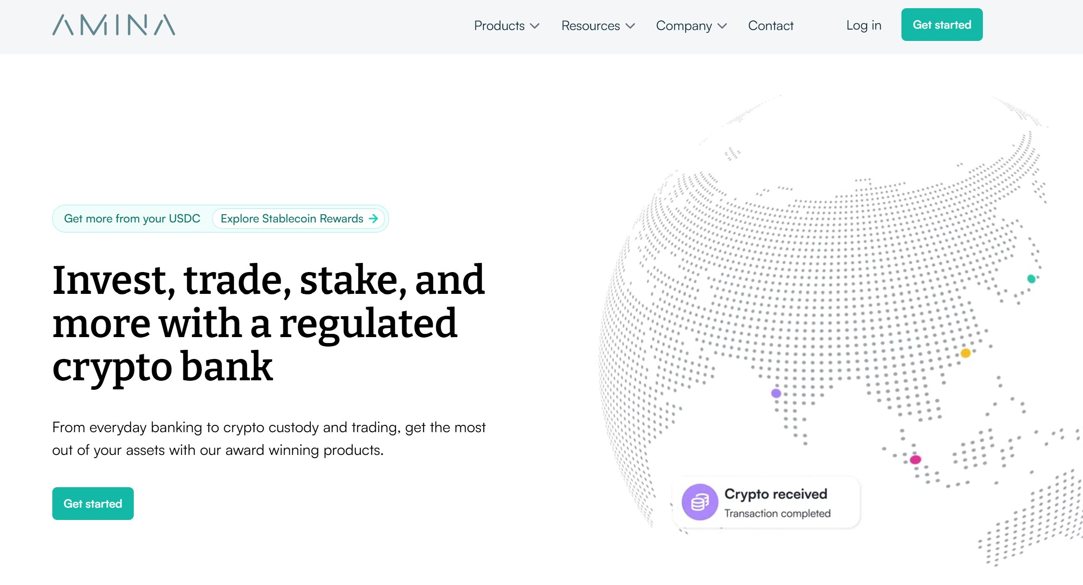Image resolution: width=1083 pixels, height=585 pixels.
Task: Expand the Company dropdown chevron
Action: point(722,26)
